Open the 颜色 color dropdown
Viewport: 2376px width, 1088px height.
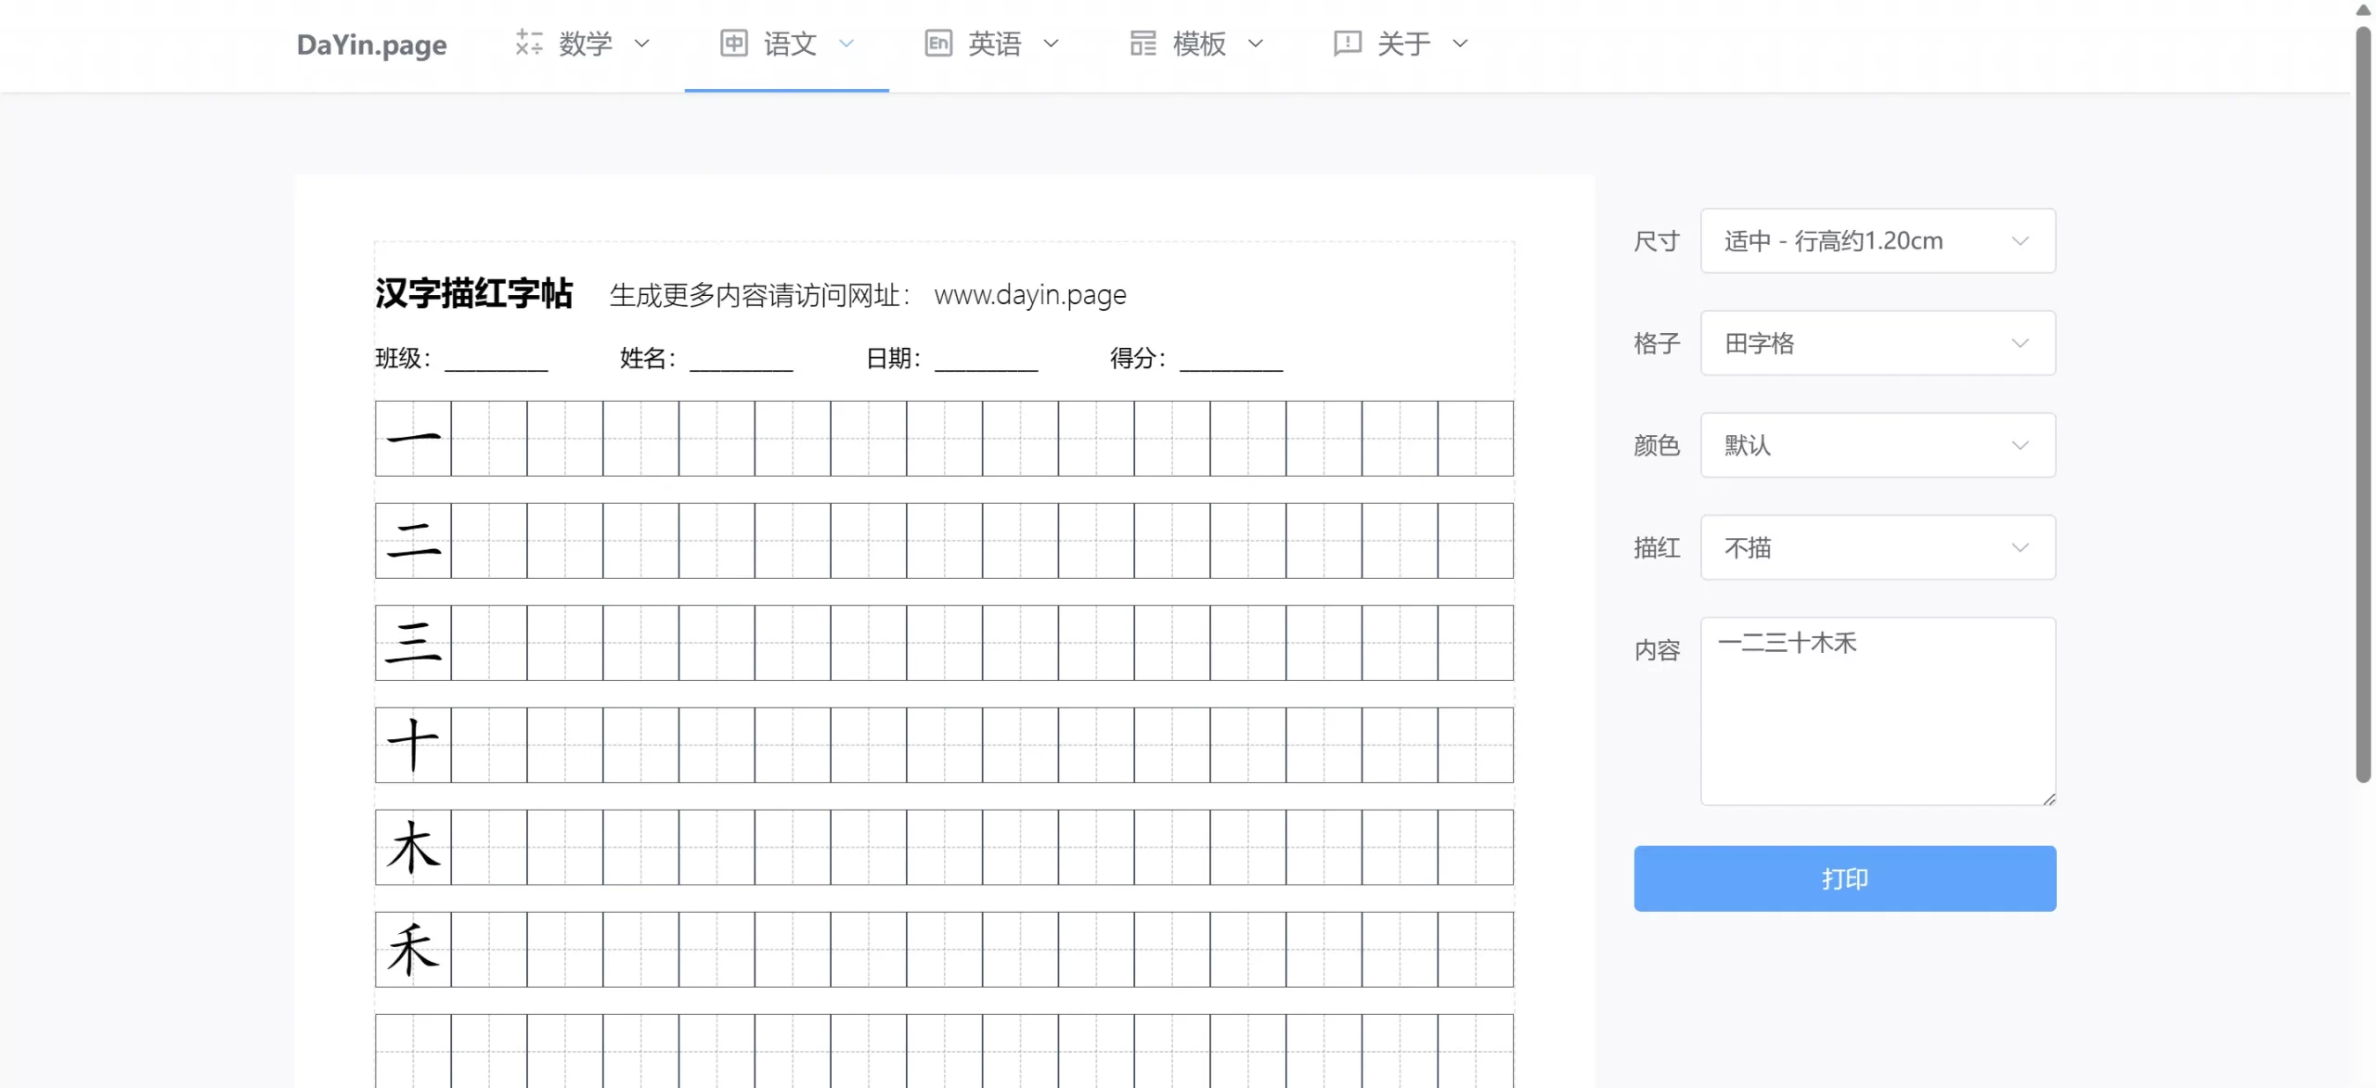point(1877,445)
